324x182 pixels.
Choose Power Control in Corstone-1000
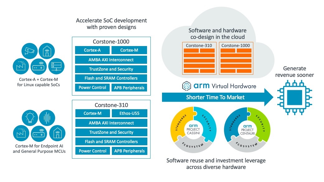(92, 87)
